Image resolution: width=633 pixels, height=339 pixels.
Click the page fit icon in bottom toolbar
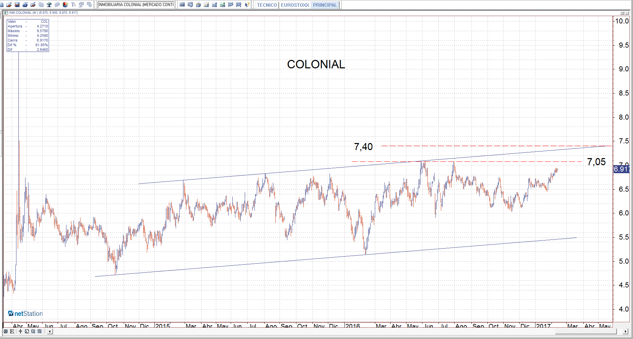pyautogui.click(x=27, y=331)
